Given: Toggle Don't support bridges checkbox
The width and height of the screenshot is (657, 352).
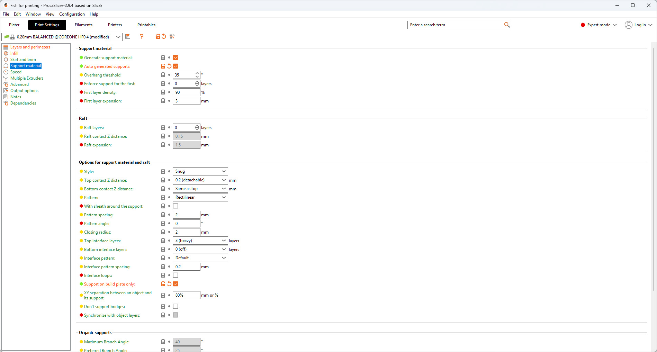Looking at the screenshot, I should click(175, 306).
